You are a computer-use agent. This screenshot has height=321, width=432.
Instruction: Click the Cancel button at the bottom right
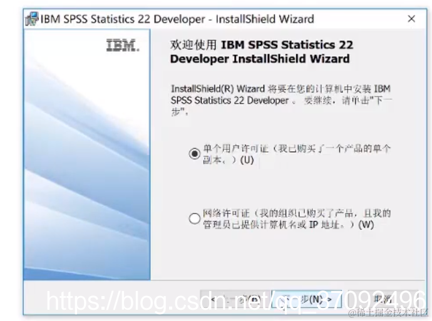tap(384, 299)
